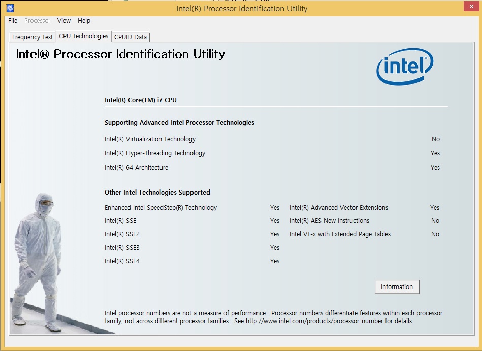Click the Yes value for Enhanced SpeedStep
This screenshot has height=351, width=482.
click(x=275, y=207)
